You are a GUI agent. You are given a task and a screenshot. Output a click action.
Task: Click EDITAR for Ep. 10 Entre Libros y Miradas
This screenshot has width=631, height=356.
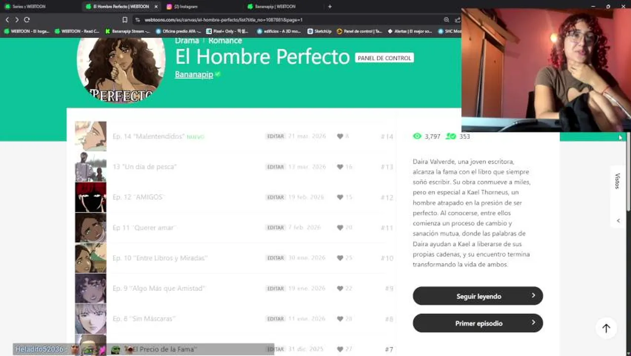tap(275, 258)
